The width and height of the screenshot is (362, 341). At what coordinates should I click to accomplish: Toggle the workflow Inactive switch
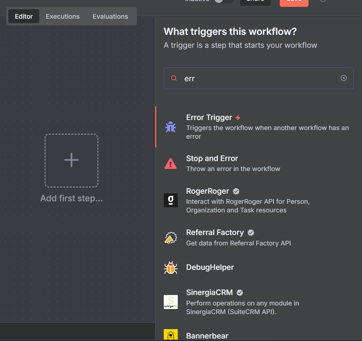click(x=224, y=1)
